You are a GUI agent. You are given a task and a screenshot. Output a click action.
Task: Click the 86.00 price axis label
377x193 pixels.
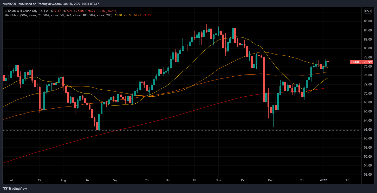click(x=367, y=21)
